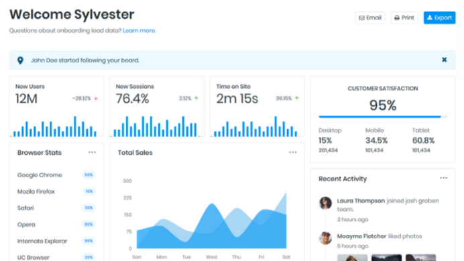Click the Opera row
Screen dimensions: 464x261
click(x=56, y=224)
